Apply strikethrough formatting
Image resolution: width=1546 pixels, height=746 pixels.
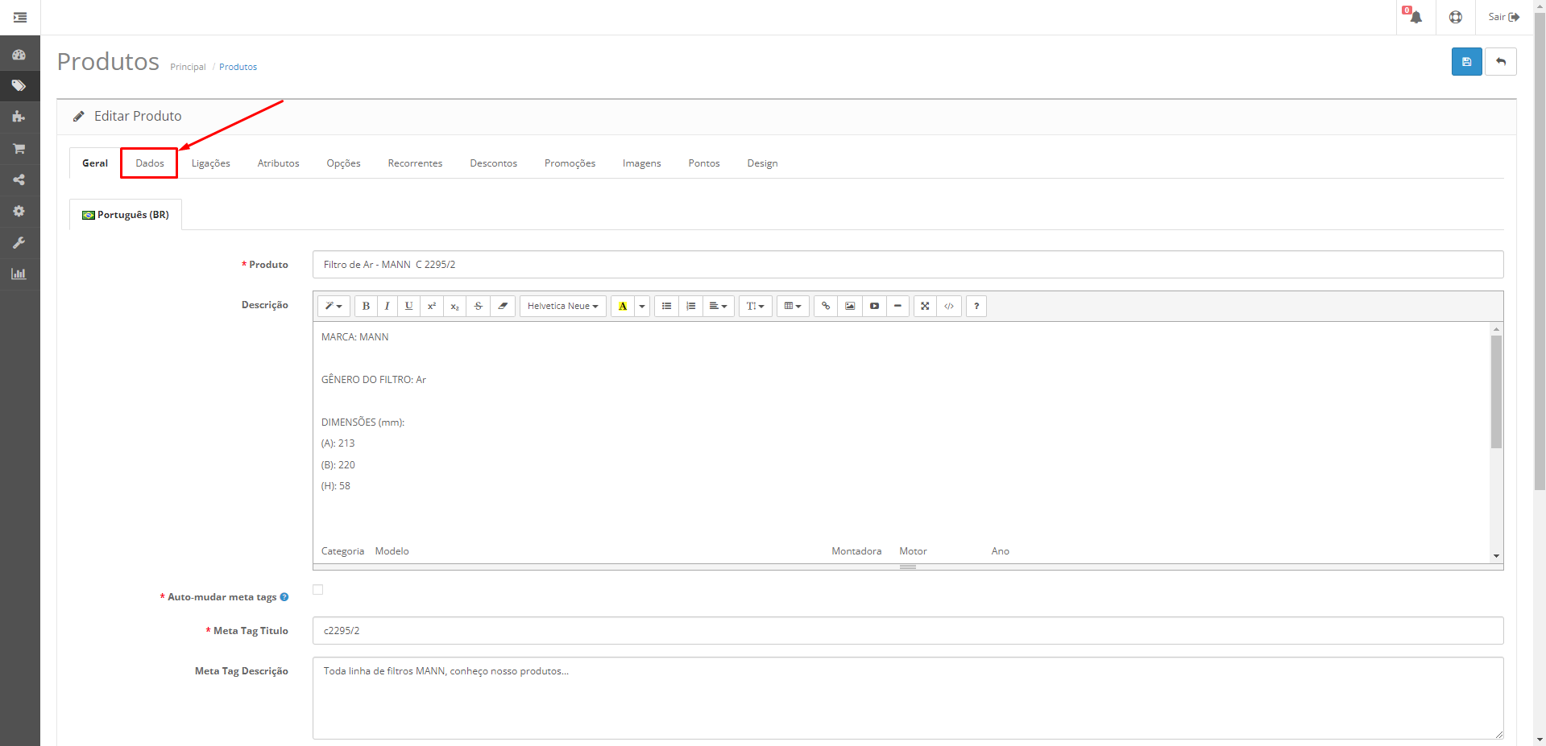[479, 306]
